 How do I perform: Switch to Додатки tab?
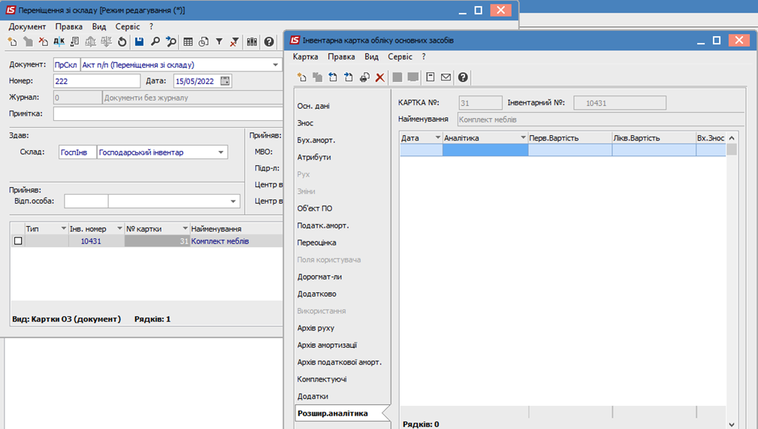[313, 396]
